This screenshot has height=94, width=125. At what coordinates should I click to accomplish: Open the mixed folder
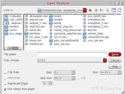(55, 16)
